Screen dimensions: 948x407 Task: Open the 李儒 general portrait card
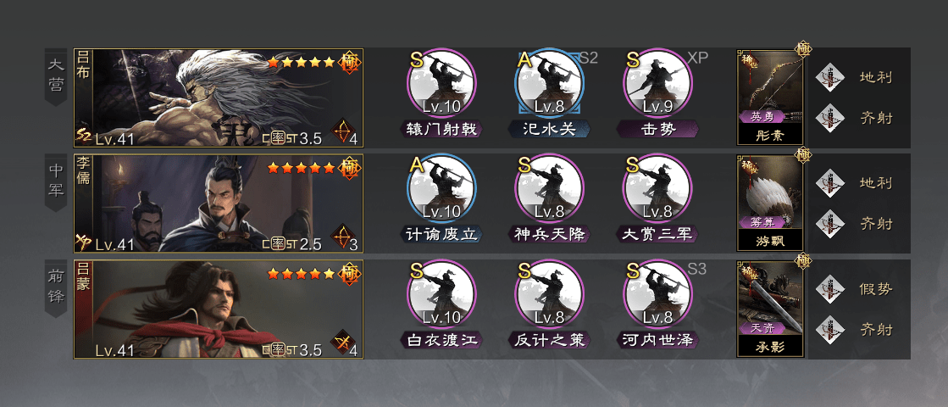click(x=219, y=203)
